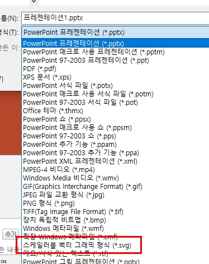Select highlighted PowerPoint 프레젠테이션 (*.pptx) option

click(115, 43)
